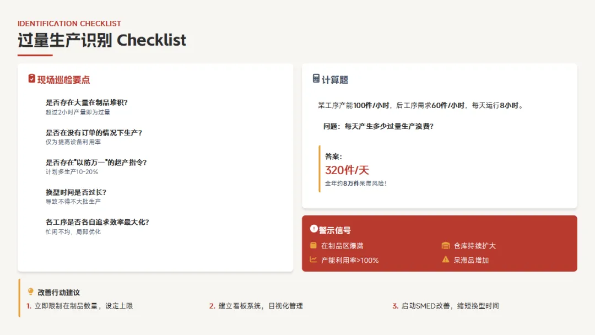Click the chart icon next to 产能利用率>100%
The height and width of the screenshot is (335, 595).
(313, 260)
